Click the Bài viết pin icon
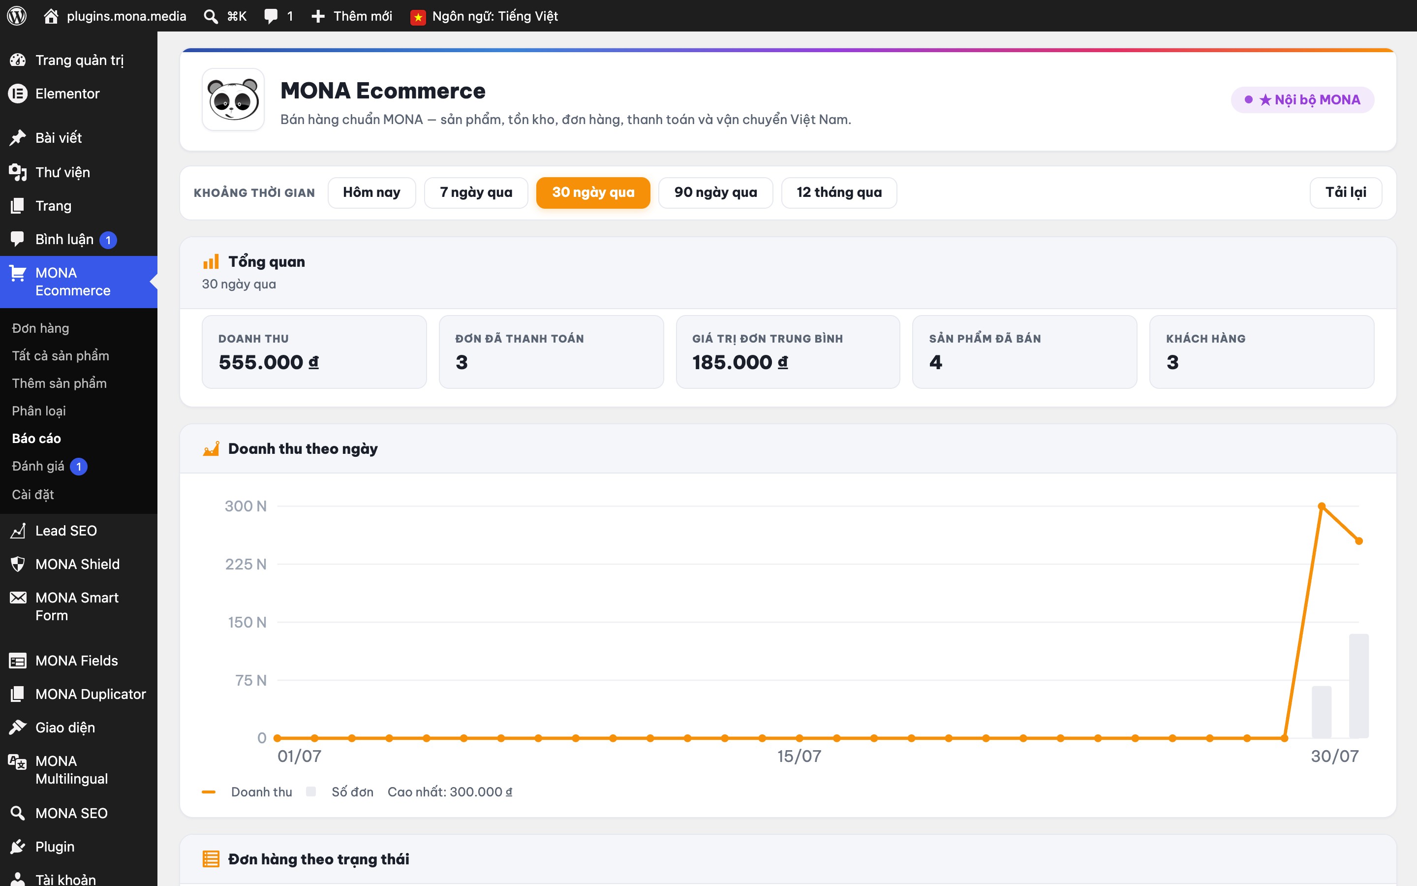1417x886 pixels. [x=18, y=138]
